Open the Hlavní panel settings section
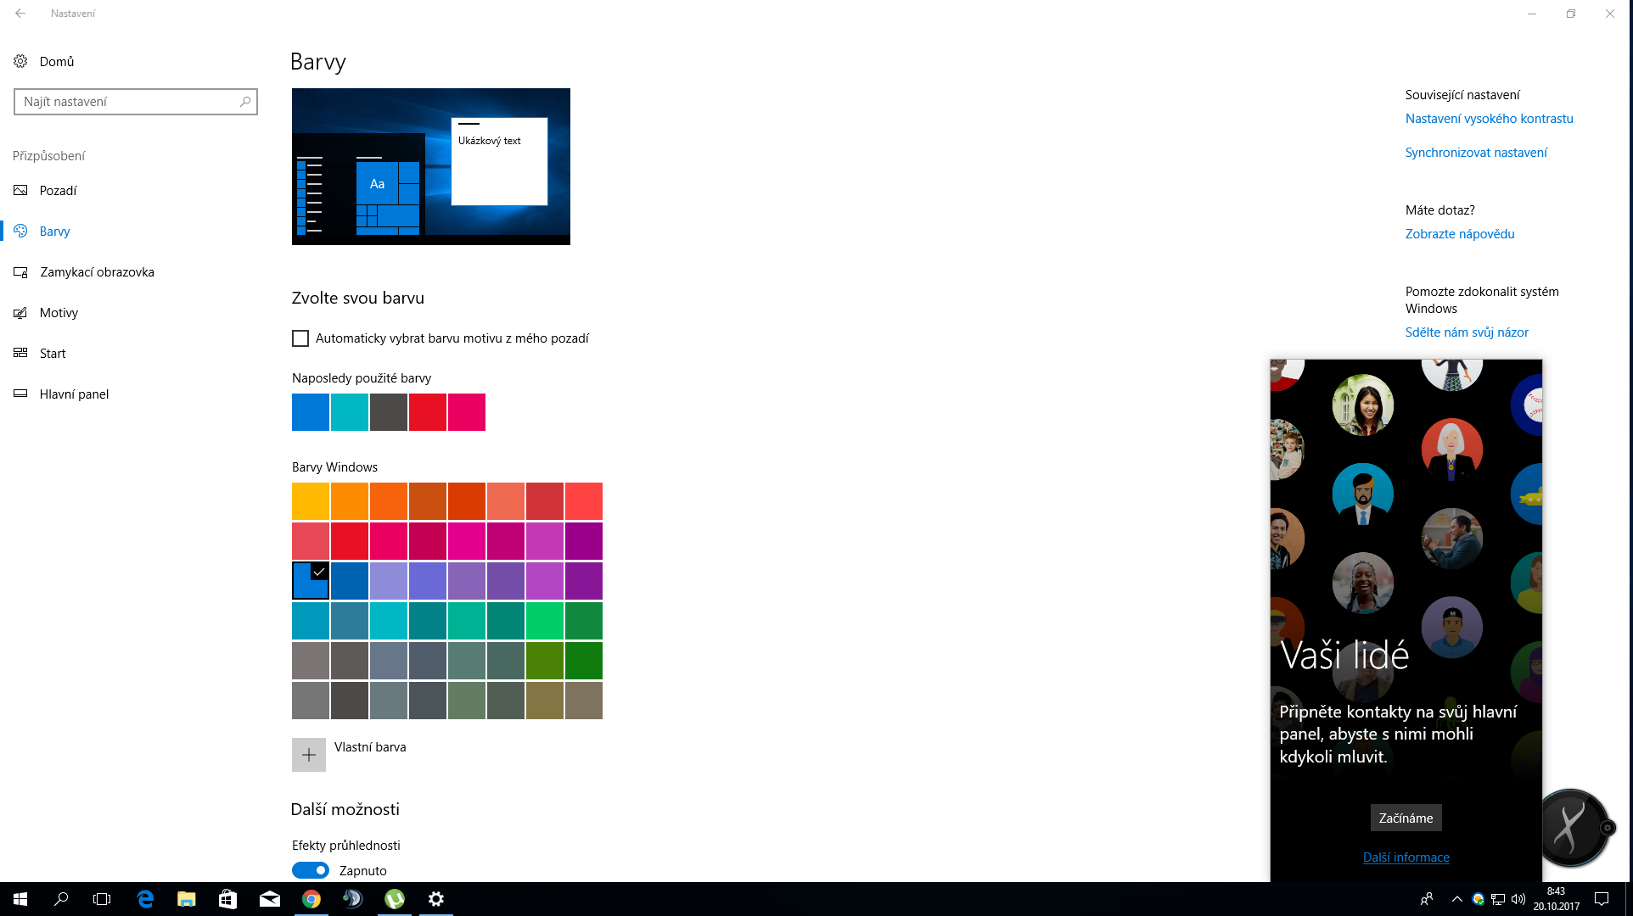 [74, 394]
